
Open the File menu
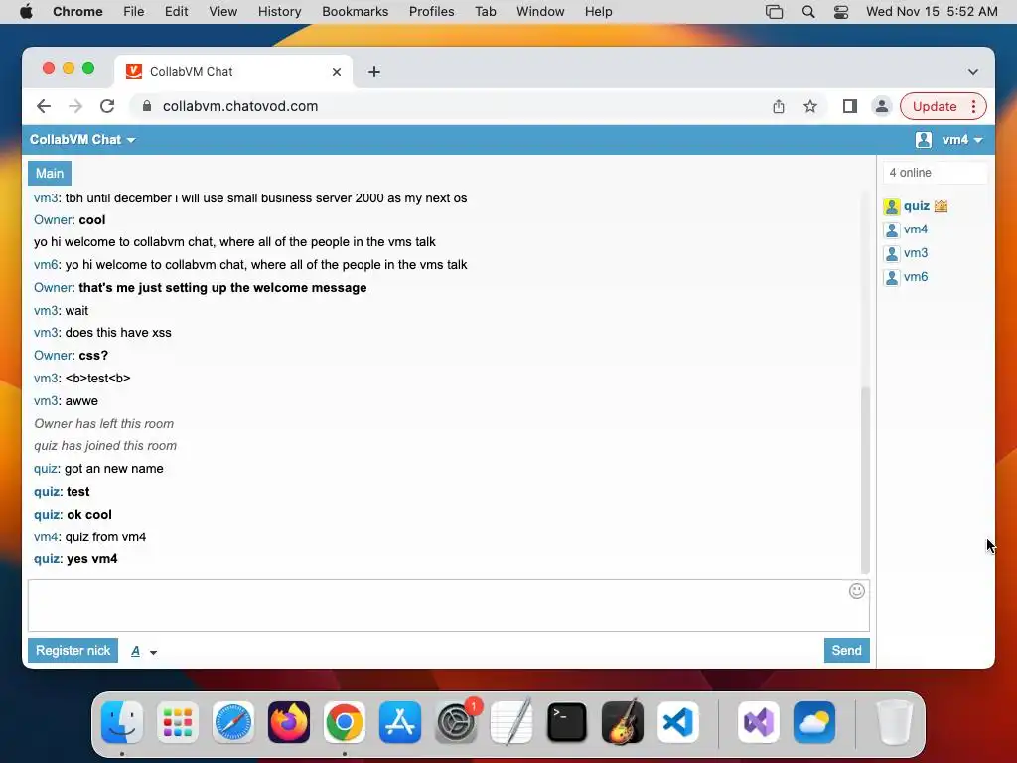(134, 12)
